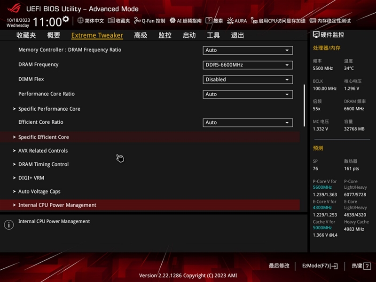
Task: Open the DIMM Flex Disabled dropdown
Action: (248, 80)
